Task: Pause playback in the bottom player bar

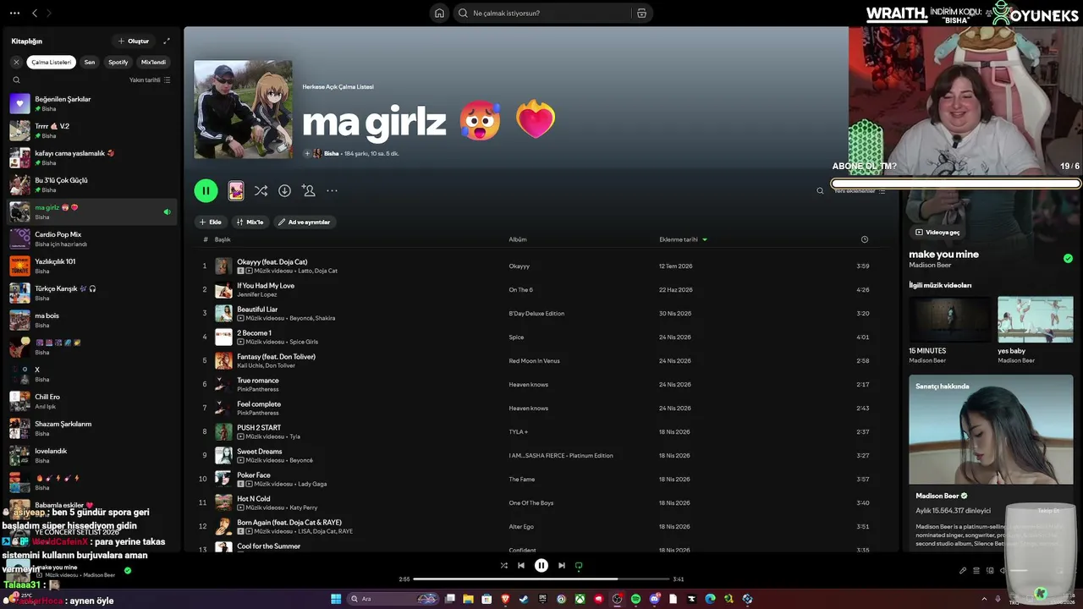Action: [541, 566]
